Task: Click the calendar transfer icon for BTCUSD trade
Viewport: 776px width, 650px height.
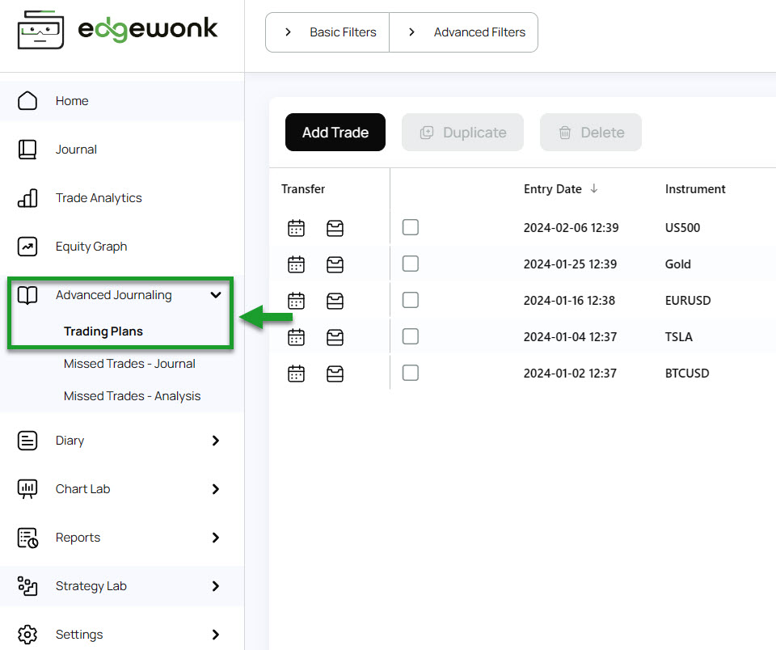Action: point(296,374)
